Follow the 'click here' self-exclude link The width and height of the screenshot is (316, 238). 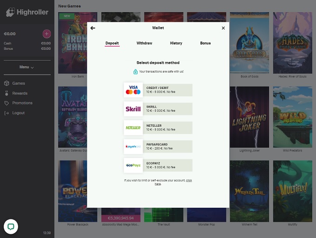coord(189,180)
